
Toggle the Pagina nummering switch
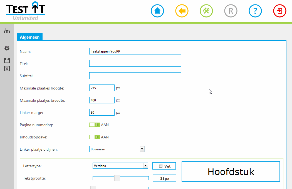pos(95,125)
